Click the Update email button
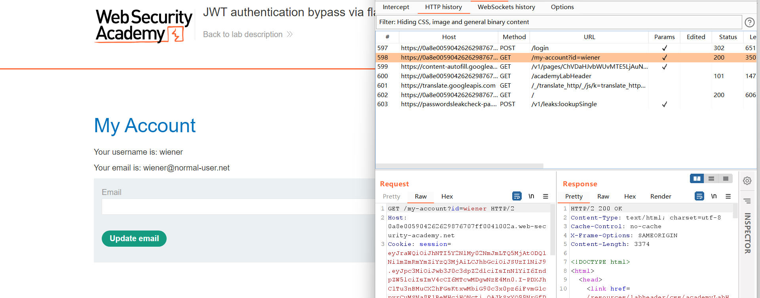This screenshot has height=298, width=760. click(x=134, y=238)
